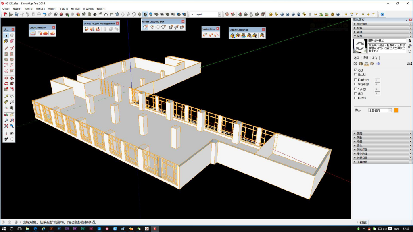Enable the 轮廓线 profiles checkbox

coord(355,79)
